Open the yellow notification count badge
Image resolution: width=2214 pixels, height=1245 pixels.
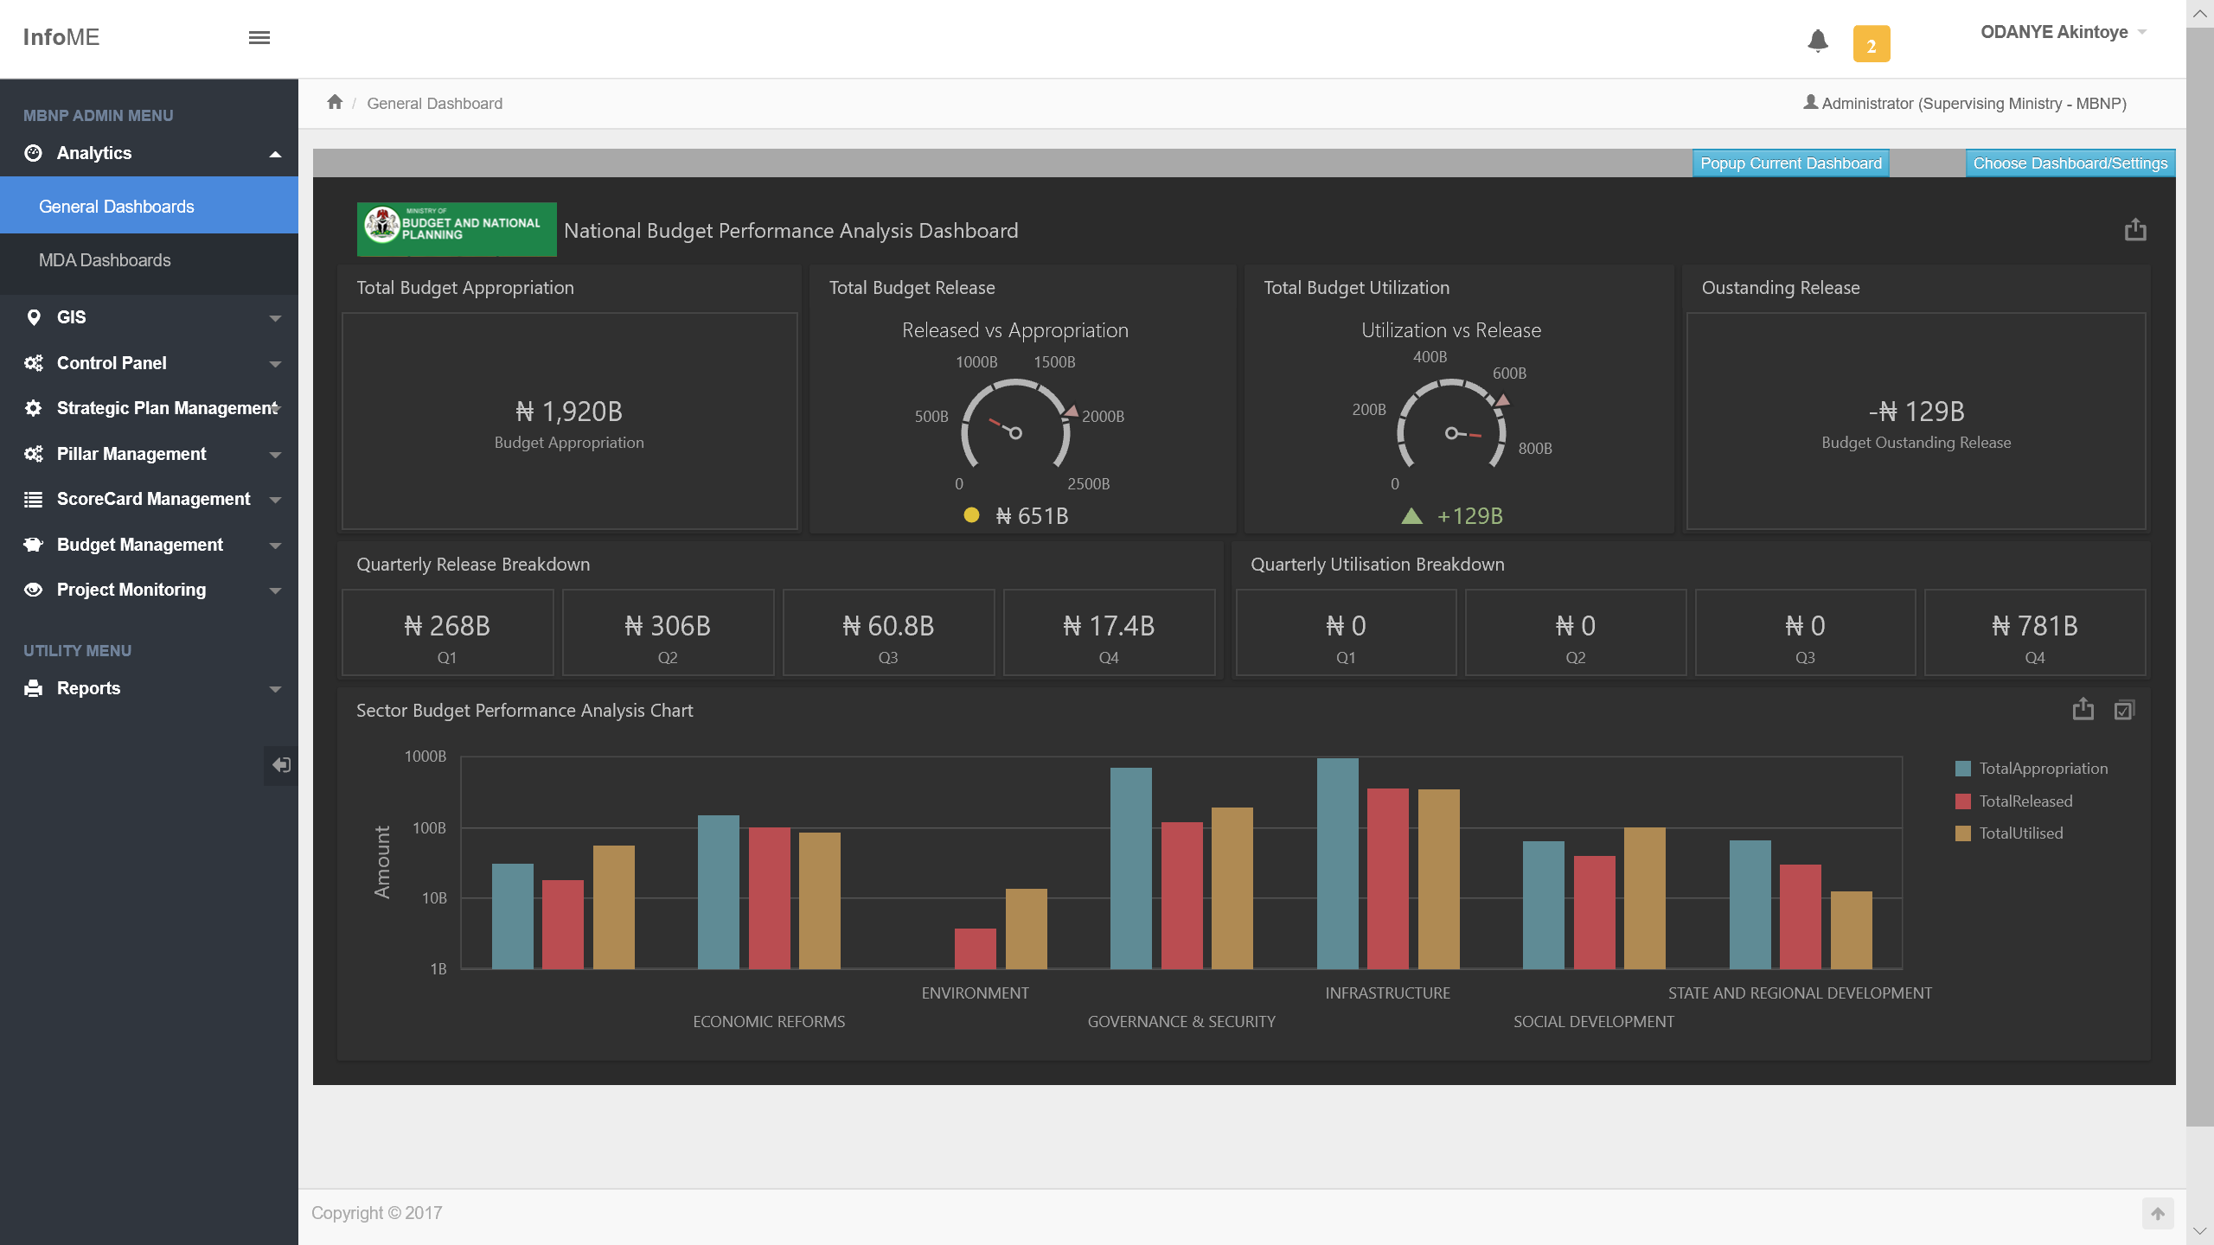coord(1872,44)
